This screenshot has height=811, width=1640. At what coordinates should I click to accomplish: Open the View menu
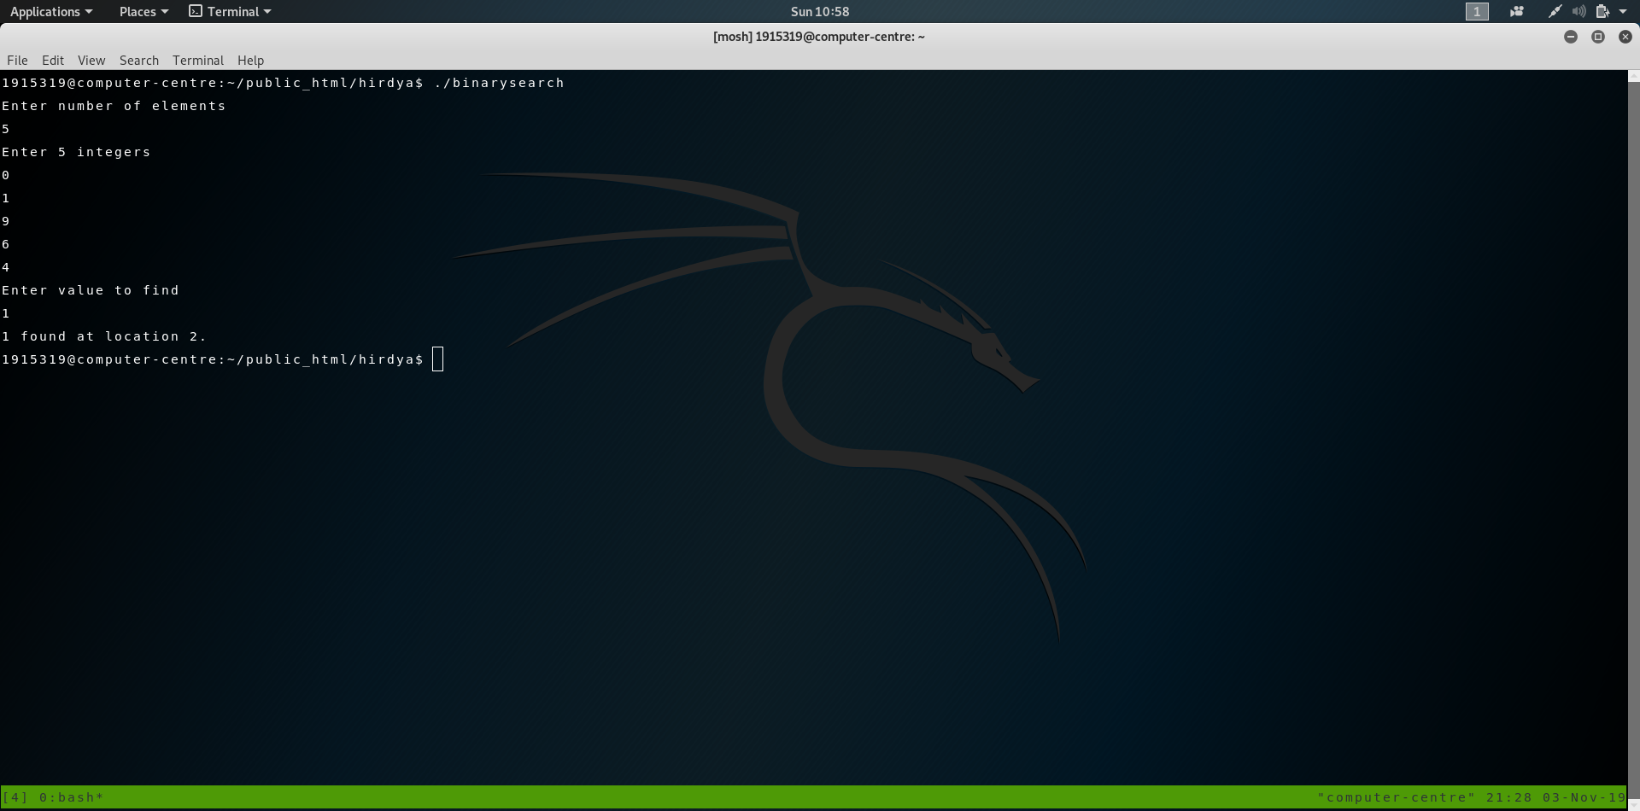[x=91, y=60]
